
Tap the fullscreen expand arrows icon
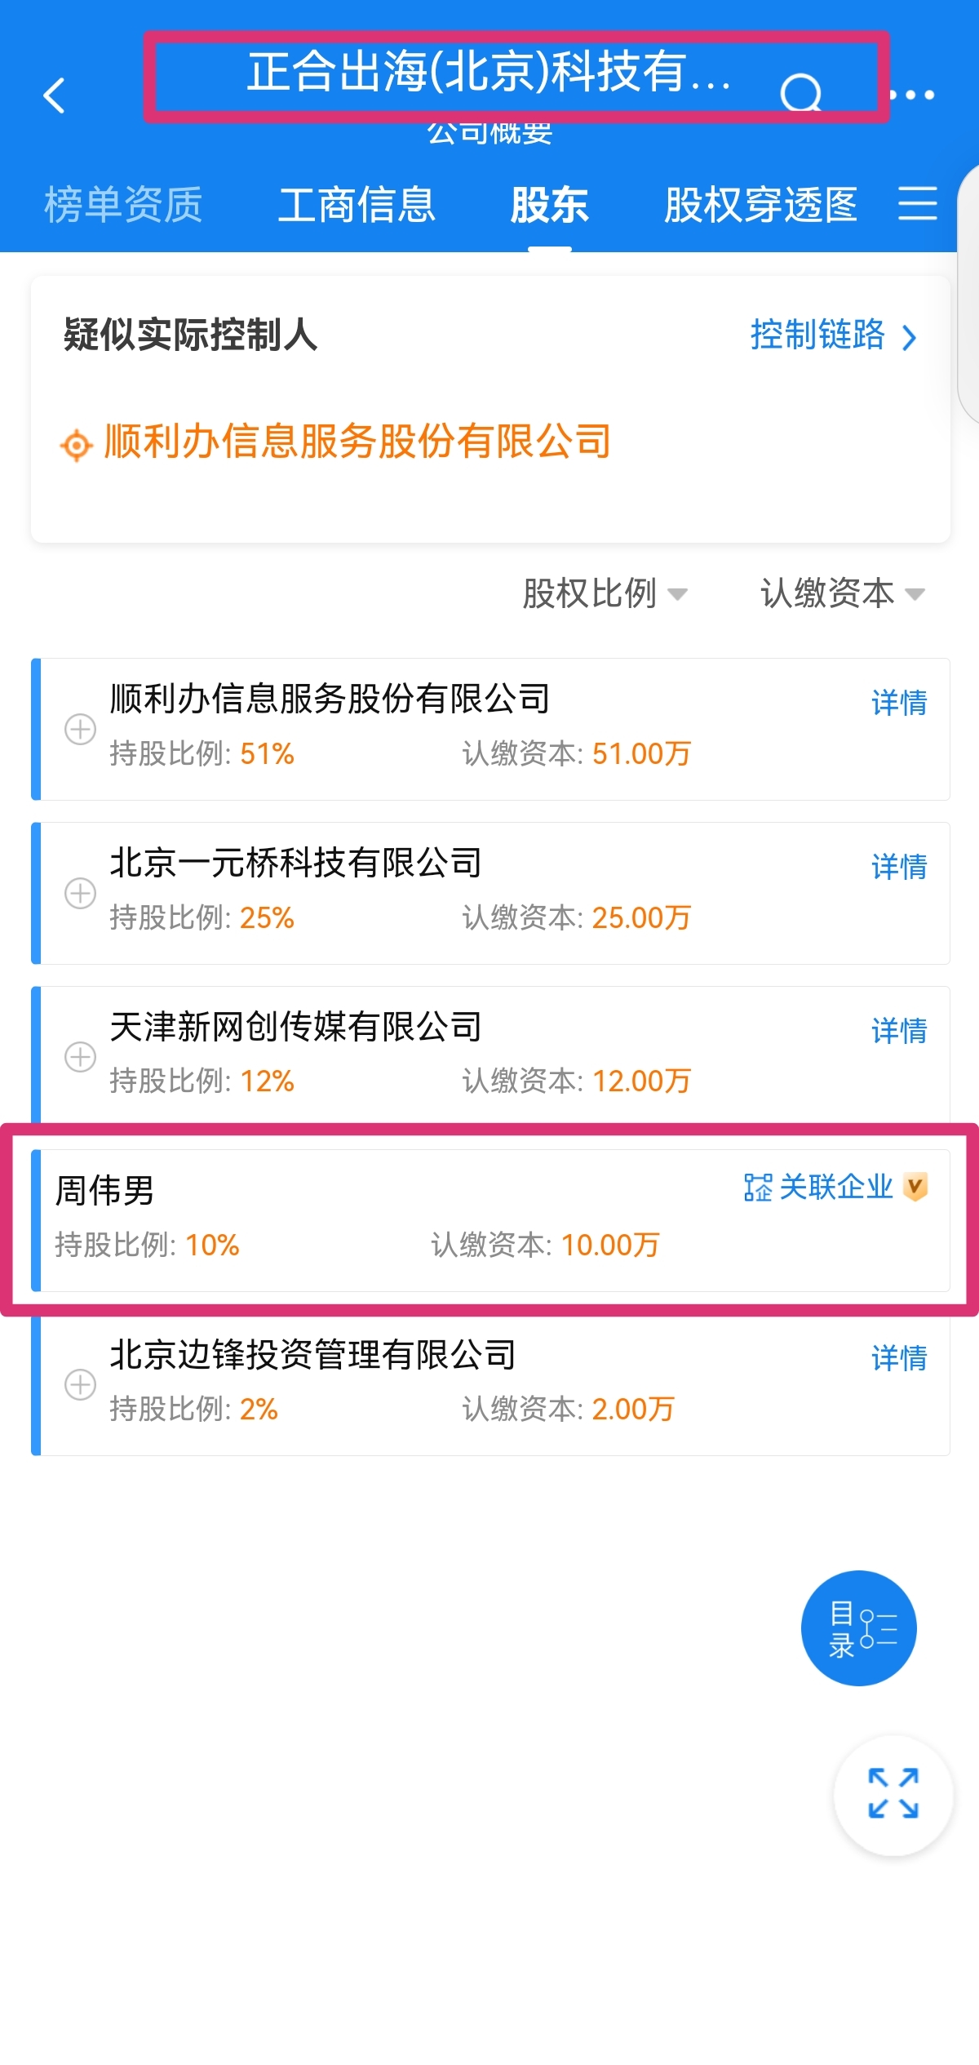pyautogui.click(x=893, y=1793)
